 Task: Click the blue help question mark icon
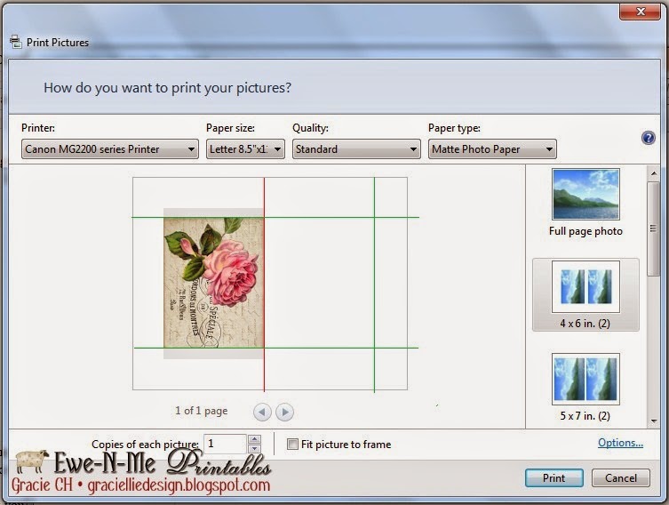coord(648,138)
